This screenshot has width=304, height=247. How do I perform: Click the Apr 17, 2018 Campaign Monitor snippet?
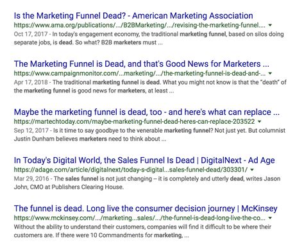coord(150,87)
